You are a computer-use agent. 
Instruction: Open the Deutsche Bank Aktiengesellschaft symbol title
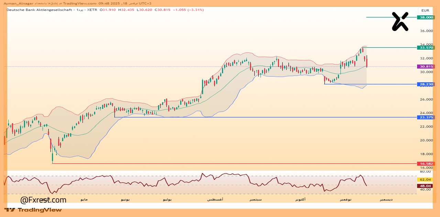pos(40,10)
